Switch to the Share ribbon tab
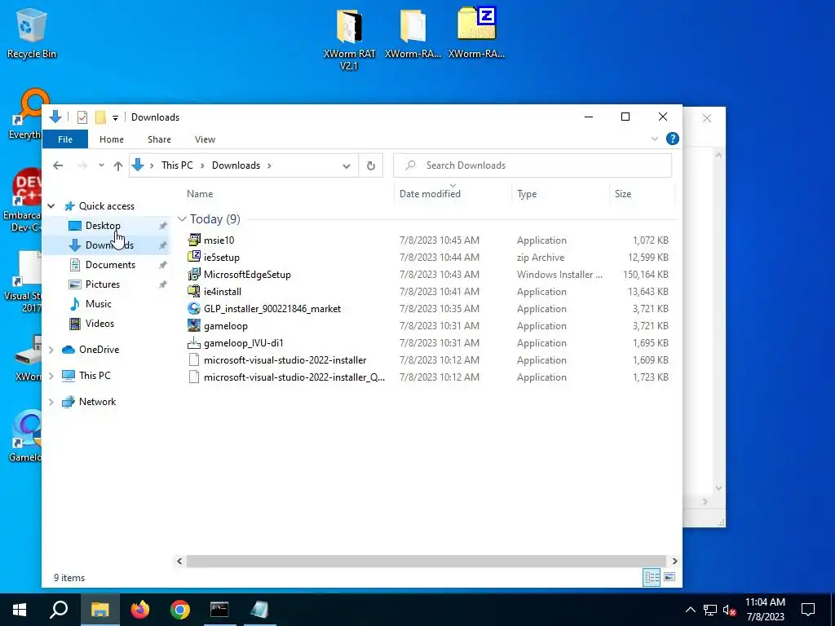 [x=159, y=139]
